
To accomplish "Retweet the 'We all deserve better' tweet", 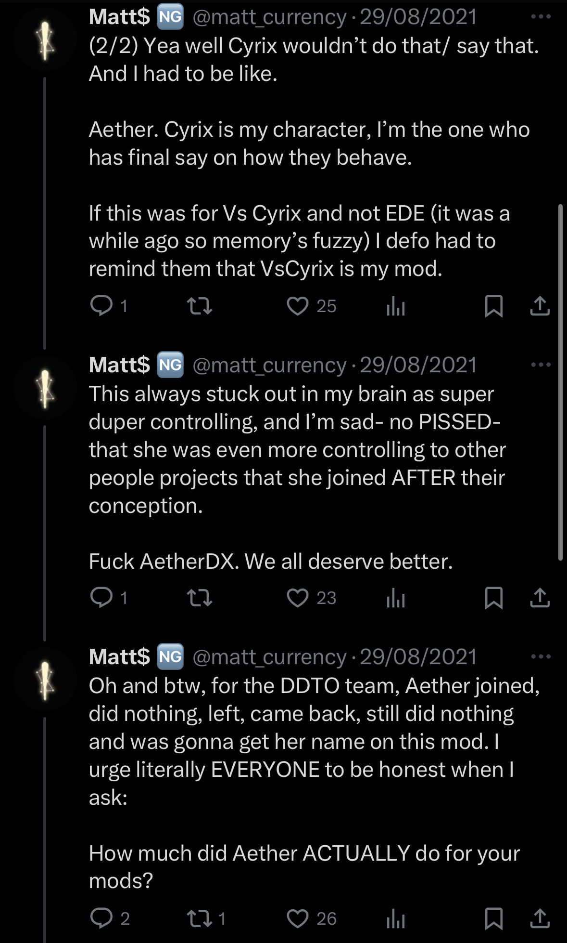I will [x=199, y=598].
